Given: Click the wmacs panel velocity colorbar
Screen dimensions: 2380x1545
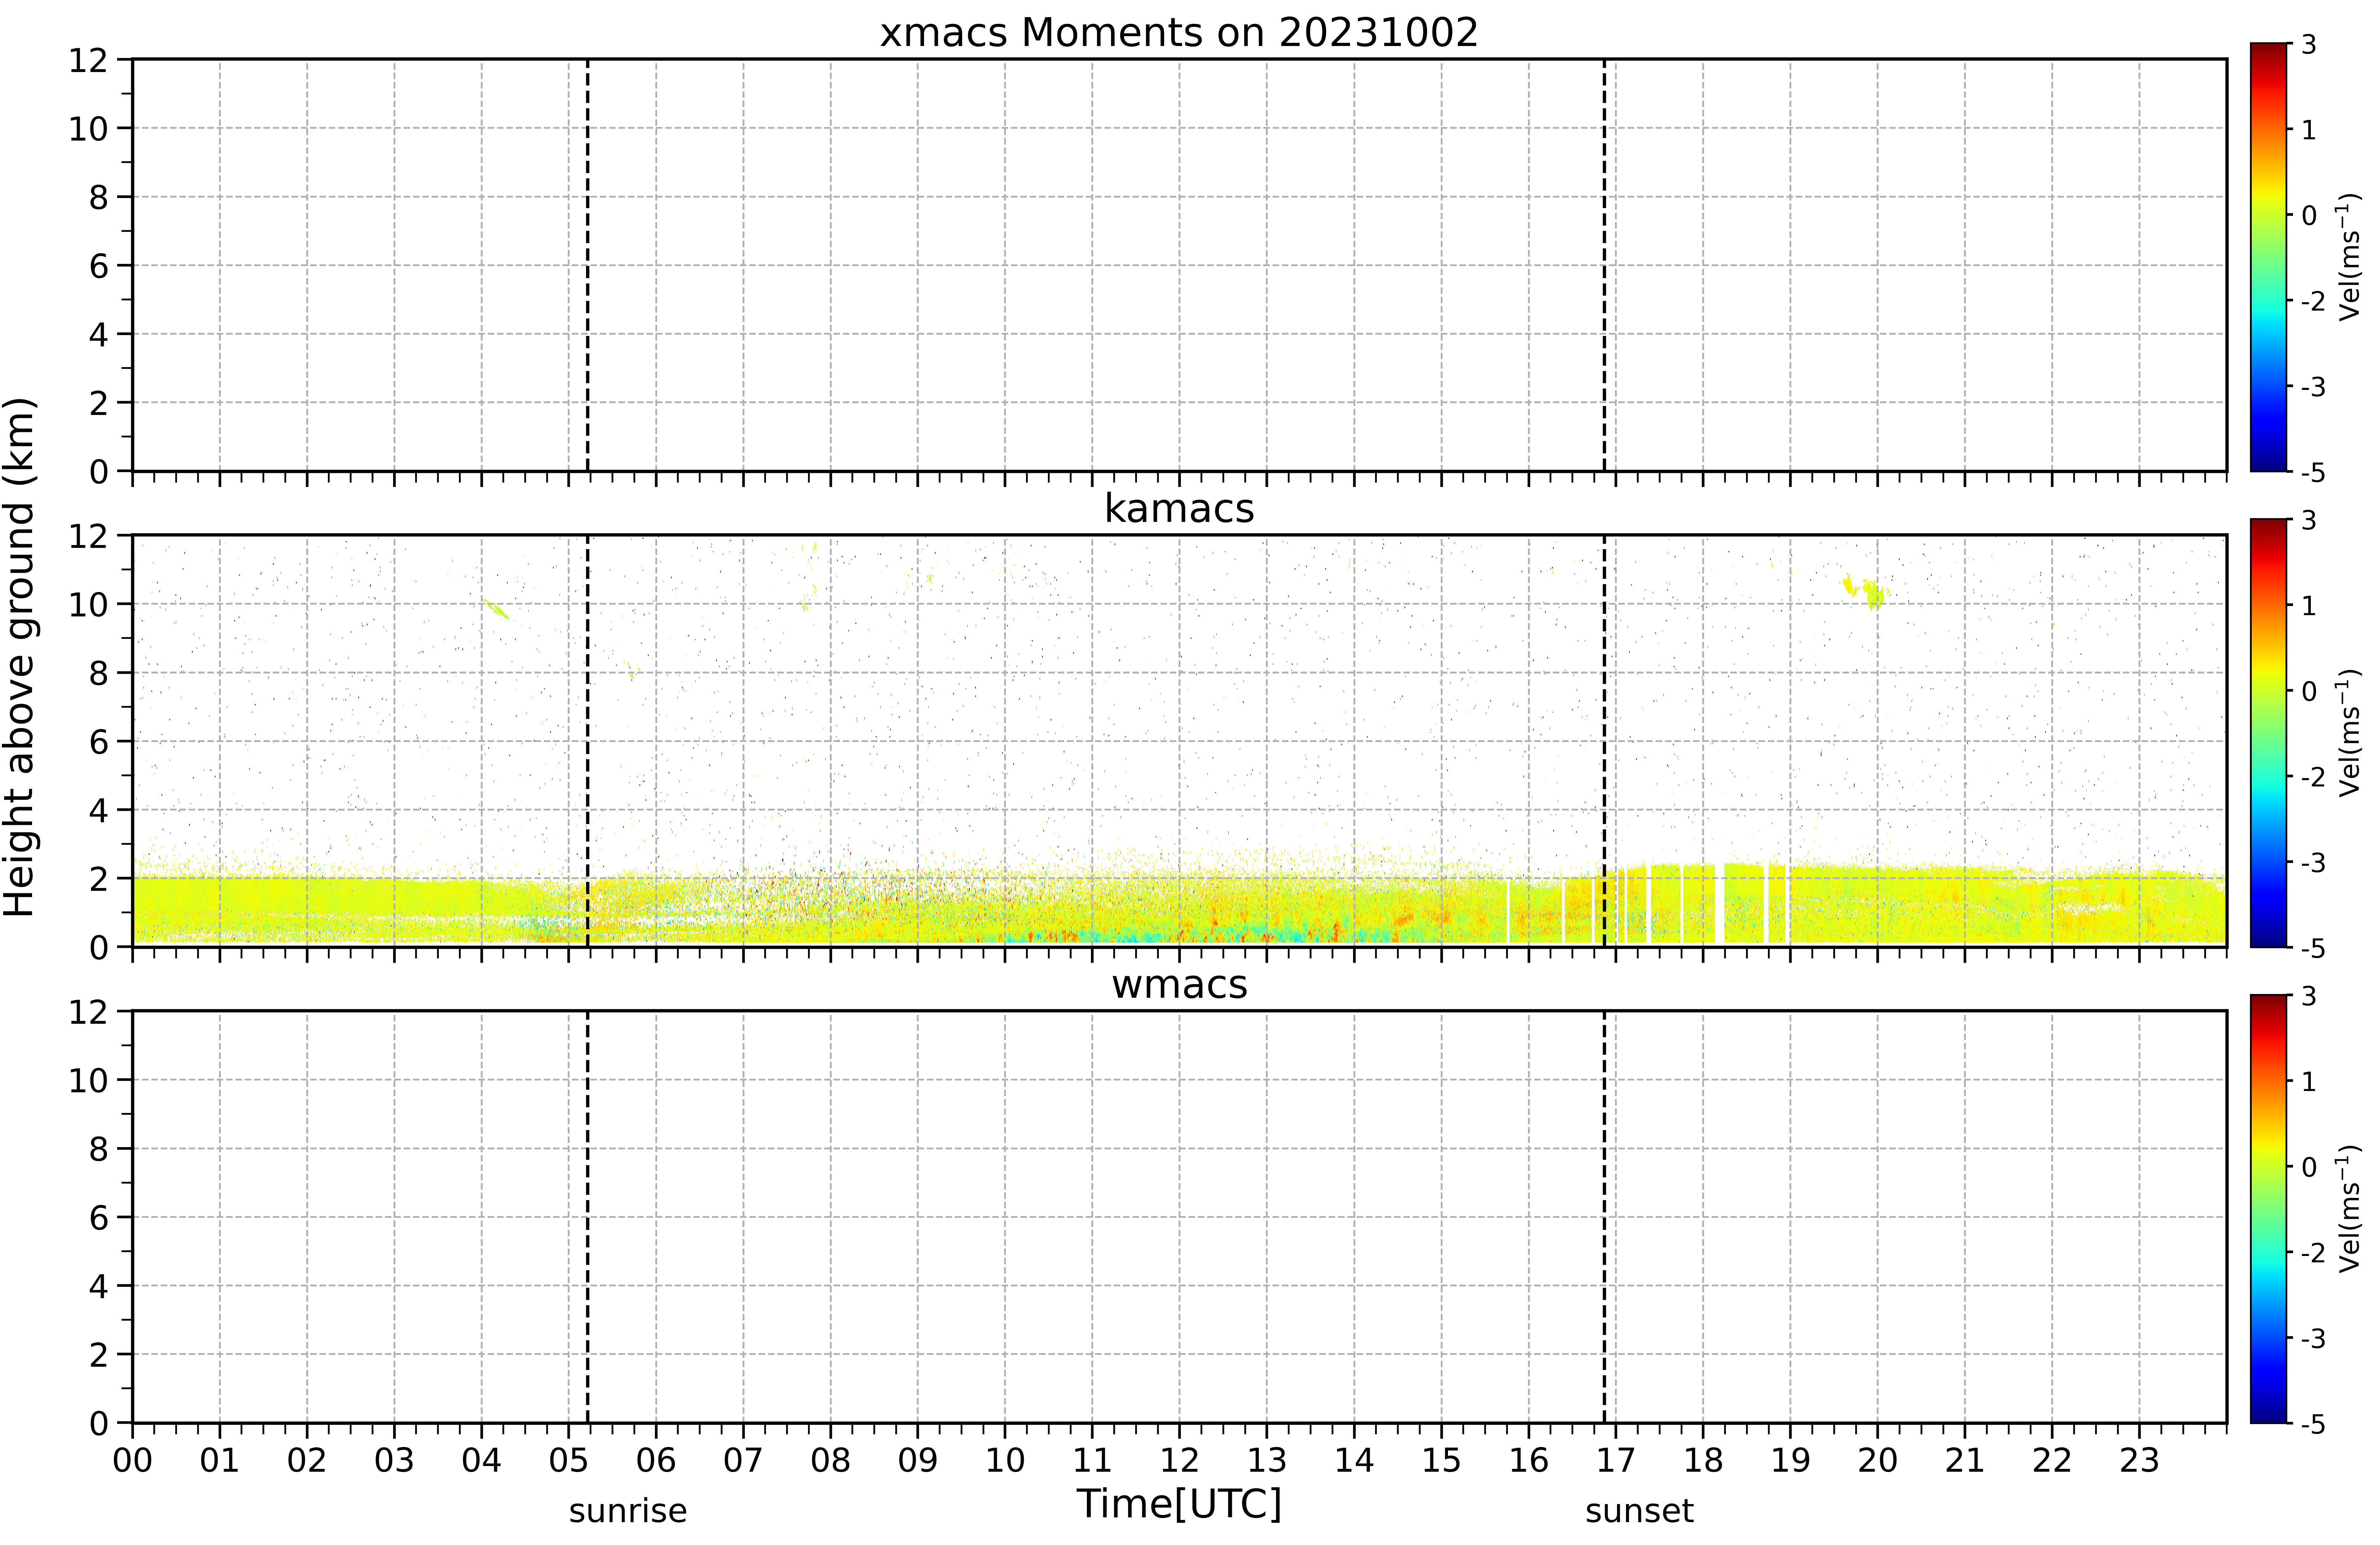Looking at the screenshot, I should tap(2269, 1209).
